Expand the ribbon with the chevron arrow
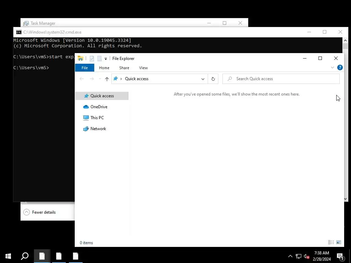 click(x=332, y=67)
